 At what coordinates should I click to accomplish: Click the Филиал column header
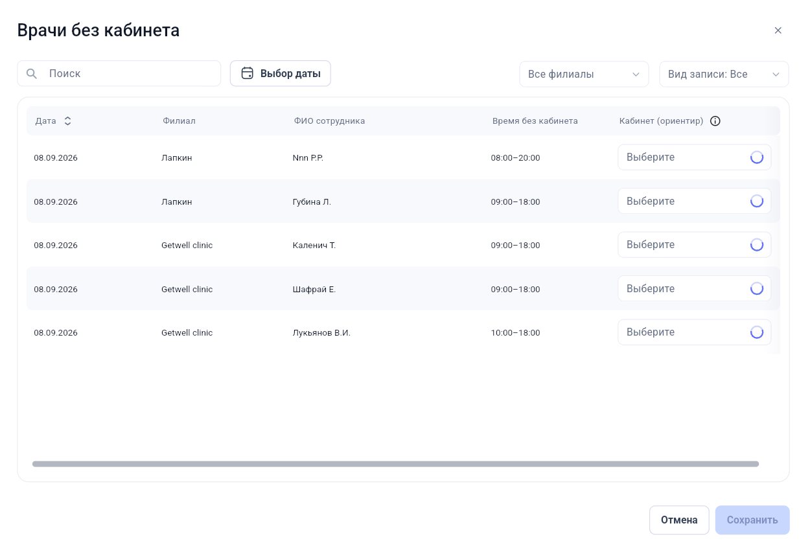pos(179,121)
